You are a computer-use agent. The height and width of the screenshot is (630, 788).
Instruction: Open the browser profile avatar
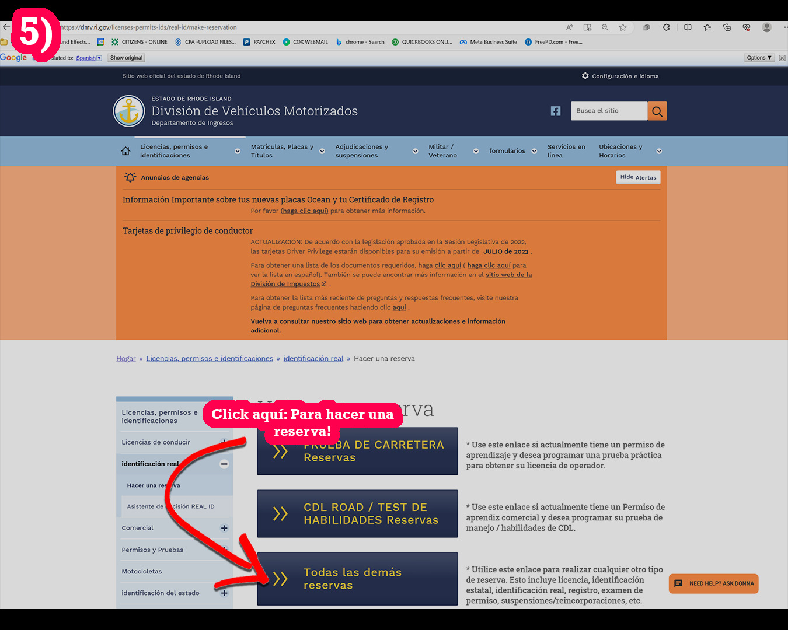[767, 27]
